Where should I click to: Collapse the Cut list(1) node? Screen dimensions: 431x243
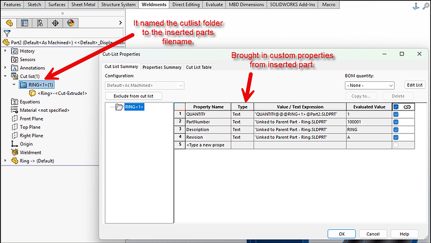5,76
